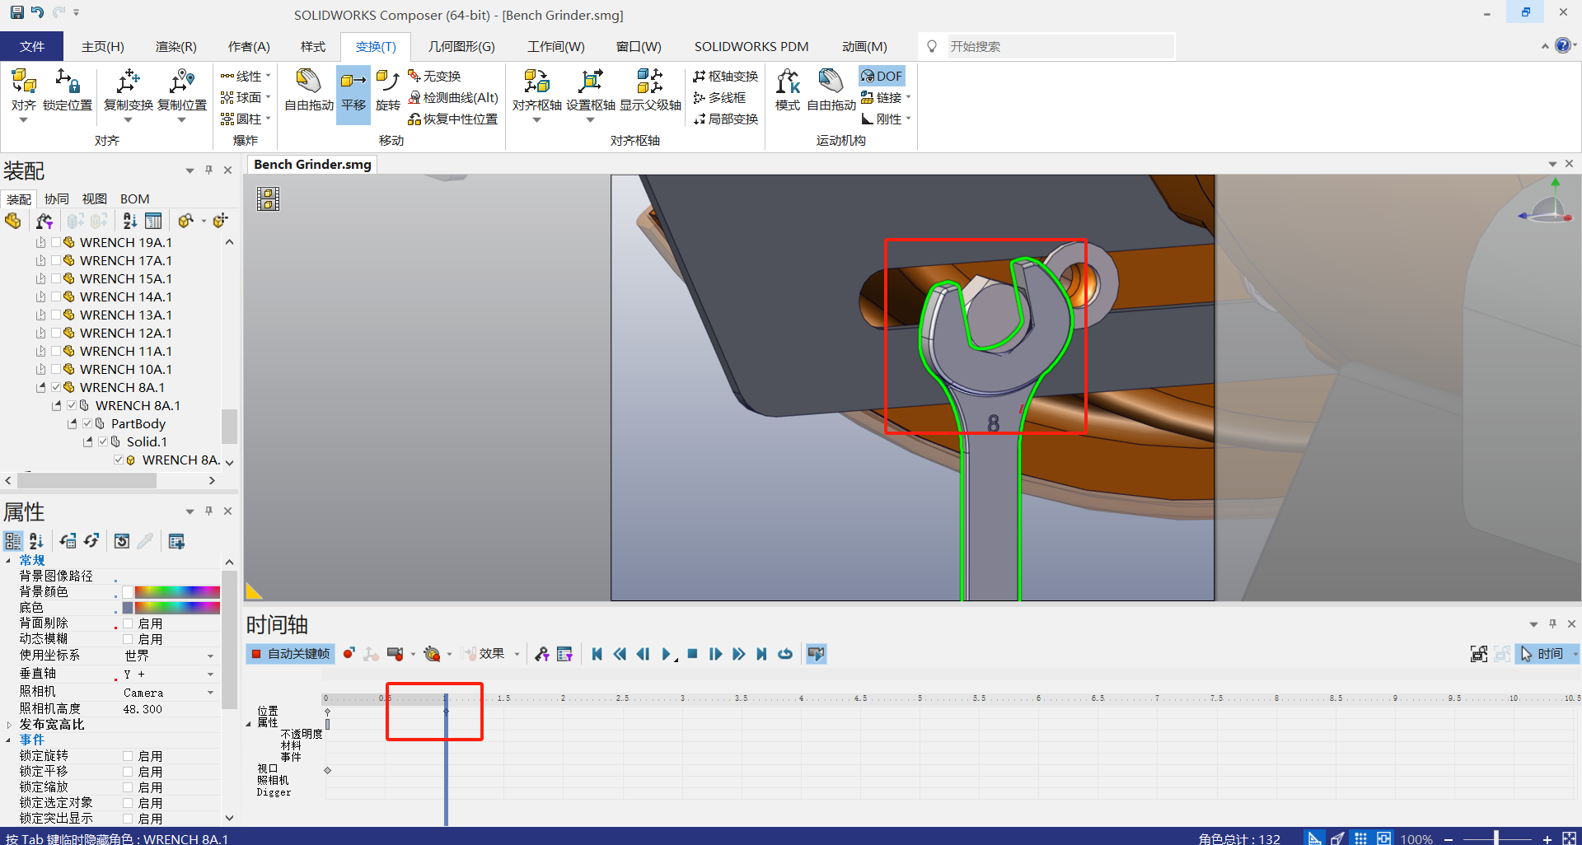Enable the 动态模糊 checkbox
Image resolution: width=1582 pixels, height=845 pixels.
pyautogui.click(x=128, y=639)
